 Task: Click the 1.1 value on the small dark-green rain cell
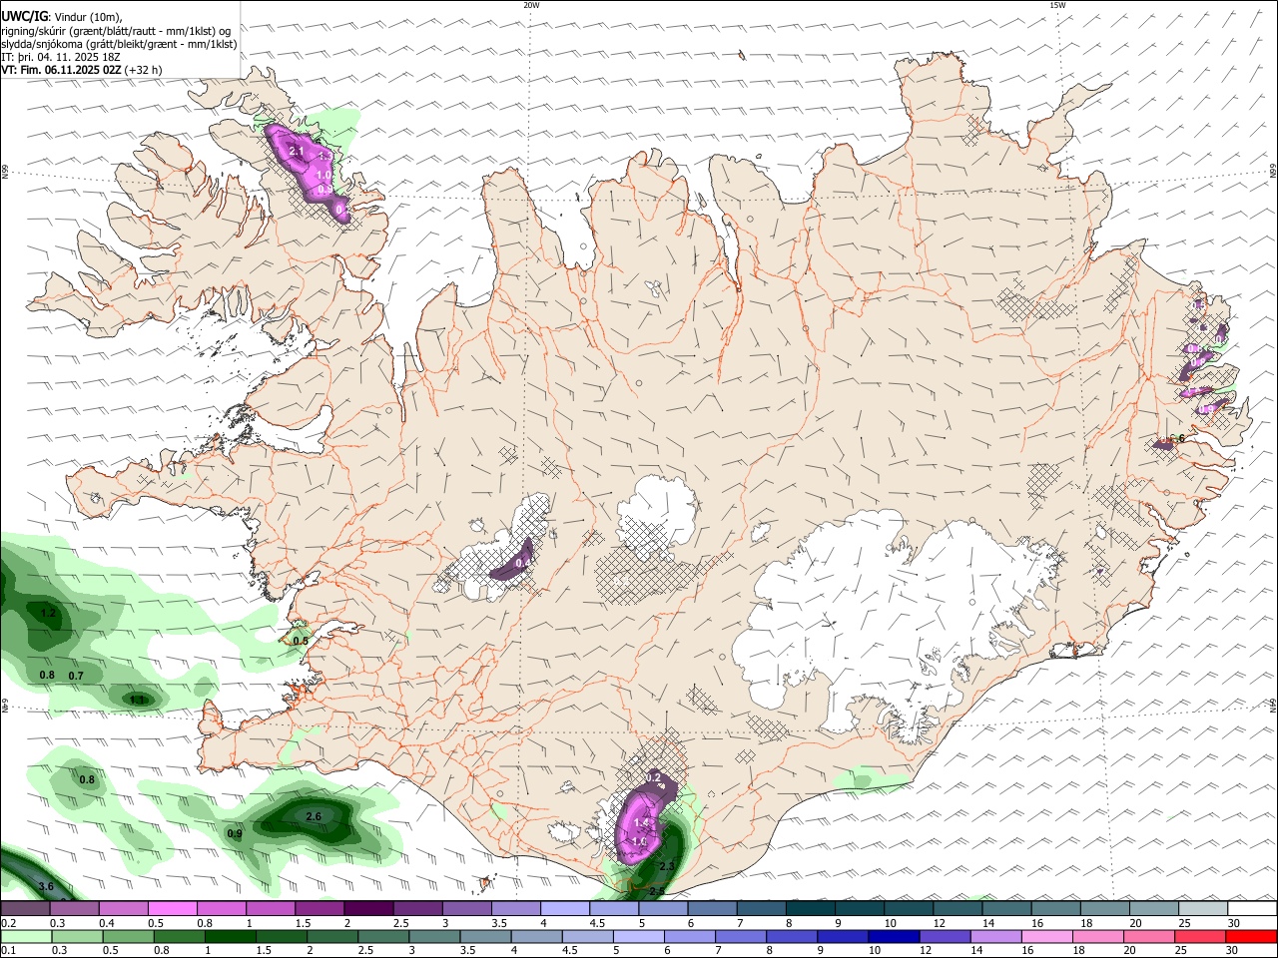click(x=138, y=700)
